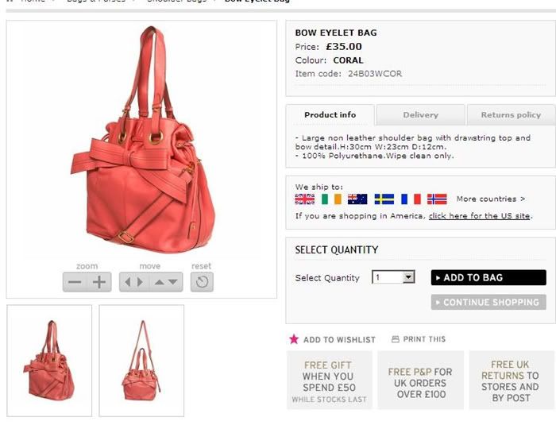Select the Product info tab
This screenshot has width=556, height=425.
330,115
